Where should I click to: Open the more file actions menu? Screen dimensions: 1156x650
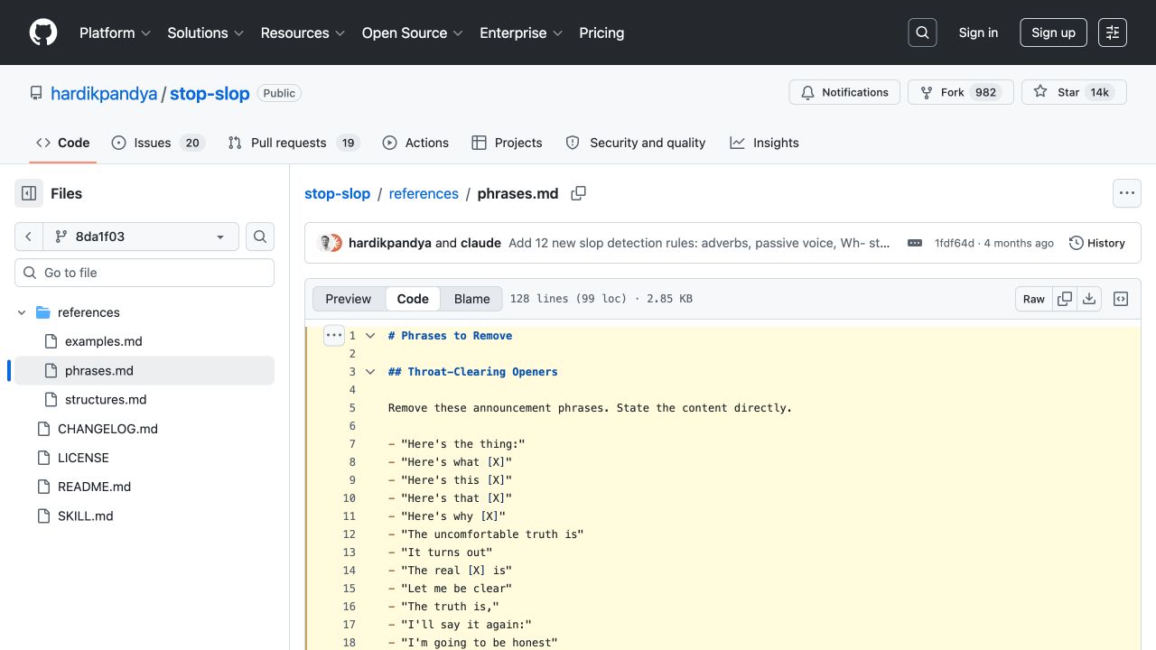[x=1126, y=193]
